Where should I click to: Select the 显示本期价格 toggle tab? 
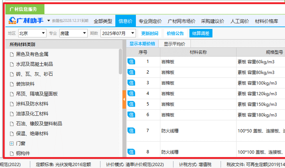tap(142, 44)
